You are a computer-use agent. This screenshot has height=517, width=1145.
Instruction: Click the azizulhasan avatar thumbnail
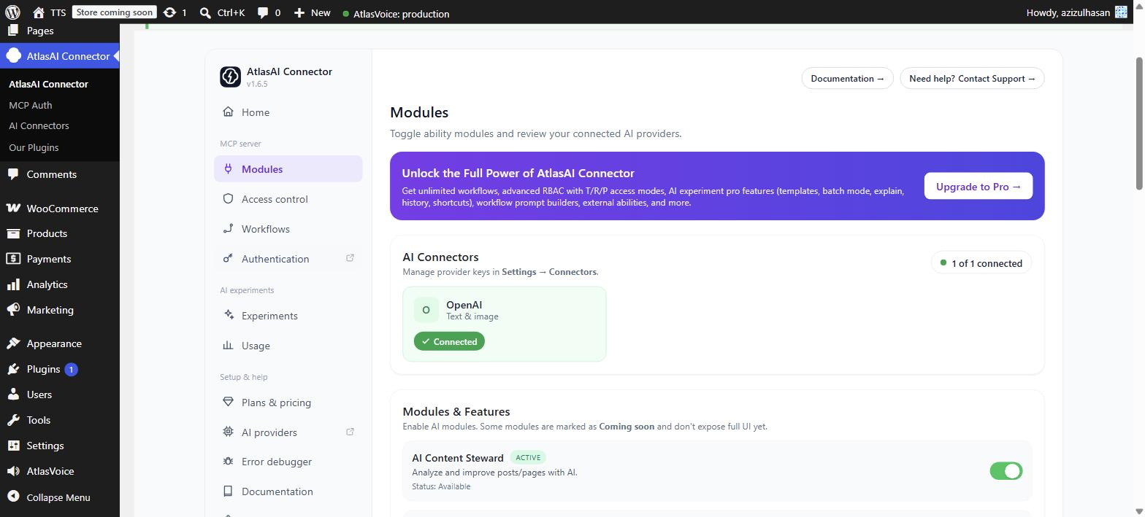[x=1121, y=12]
